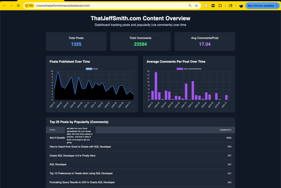Click the browser forward arrow
The image size is (281, 188).
11,6
